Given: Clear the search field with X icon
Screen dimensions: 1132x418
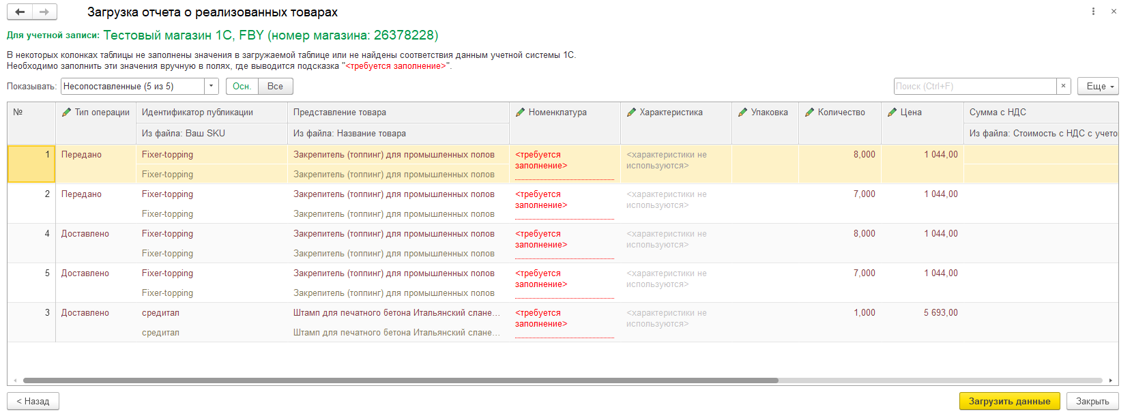Looking at the screenshot, I should tap(1063, 86).
